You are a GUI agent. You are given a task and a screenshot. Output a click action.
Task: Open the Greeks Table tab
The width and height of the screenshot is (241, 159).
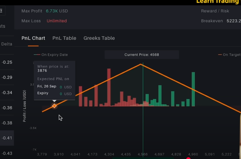click(x=99, y=38)
